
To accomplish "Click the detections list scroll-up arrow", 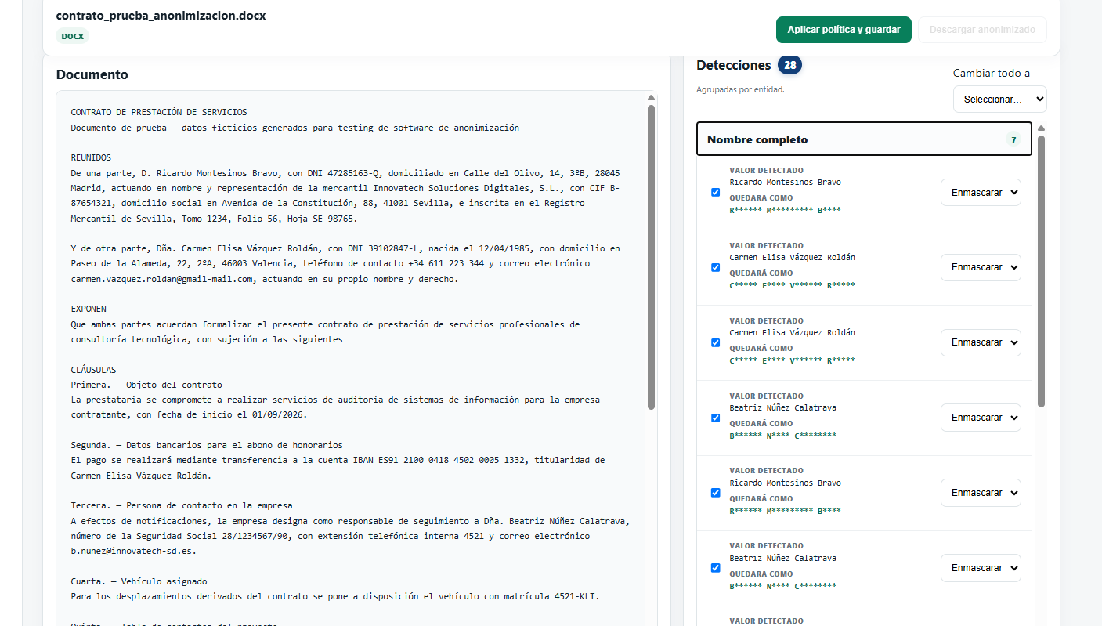I will (x=1041, y=128).
